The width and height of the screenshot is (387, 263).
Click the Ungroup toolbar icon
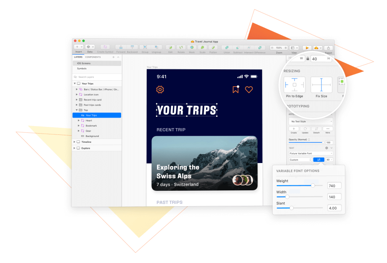156,47
